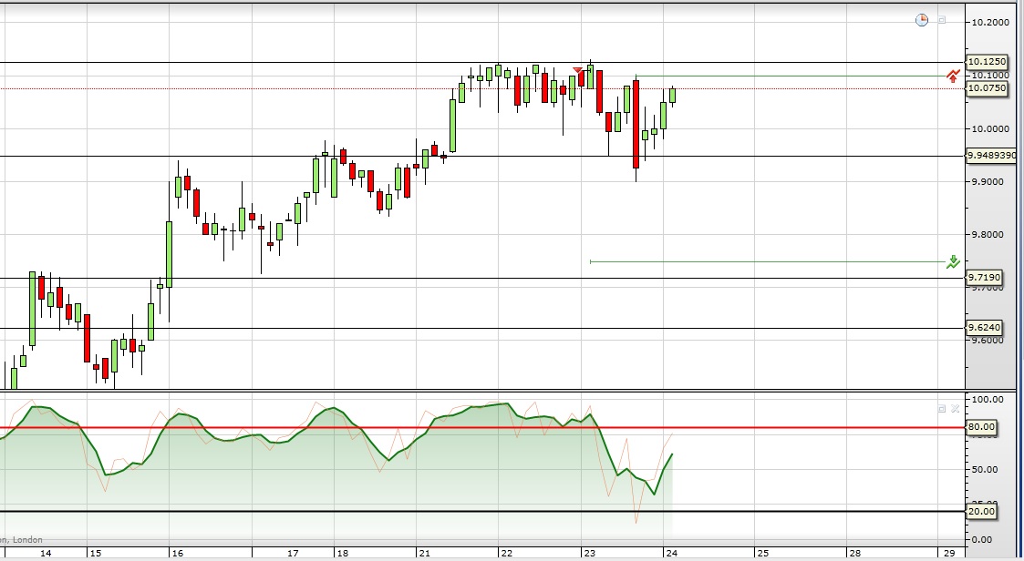Click the green downward order marker
The height and width of the screenshot is (561, 1024).
tap(953, 262)
